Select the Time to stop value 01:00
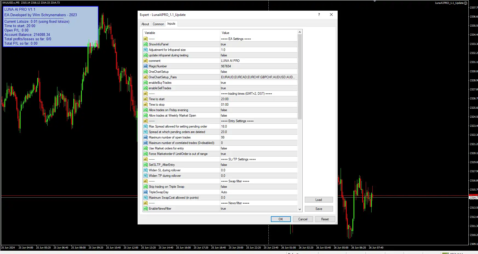The image size is (478, 254). [259, 105]
